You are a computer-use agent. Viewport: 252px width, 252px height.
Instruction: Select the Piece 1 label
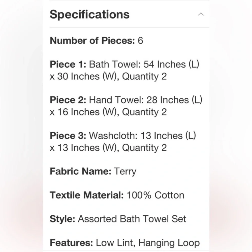point(68,64)
